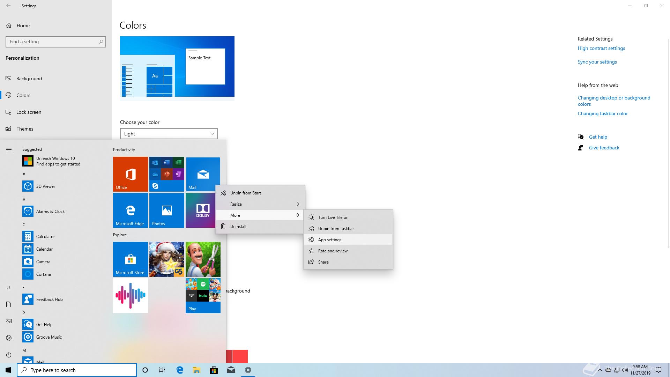
Task: Open Settings gear in Start menu rail
Action: pyautogui.click(x=9, y=338)
